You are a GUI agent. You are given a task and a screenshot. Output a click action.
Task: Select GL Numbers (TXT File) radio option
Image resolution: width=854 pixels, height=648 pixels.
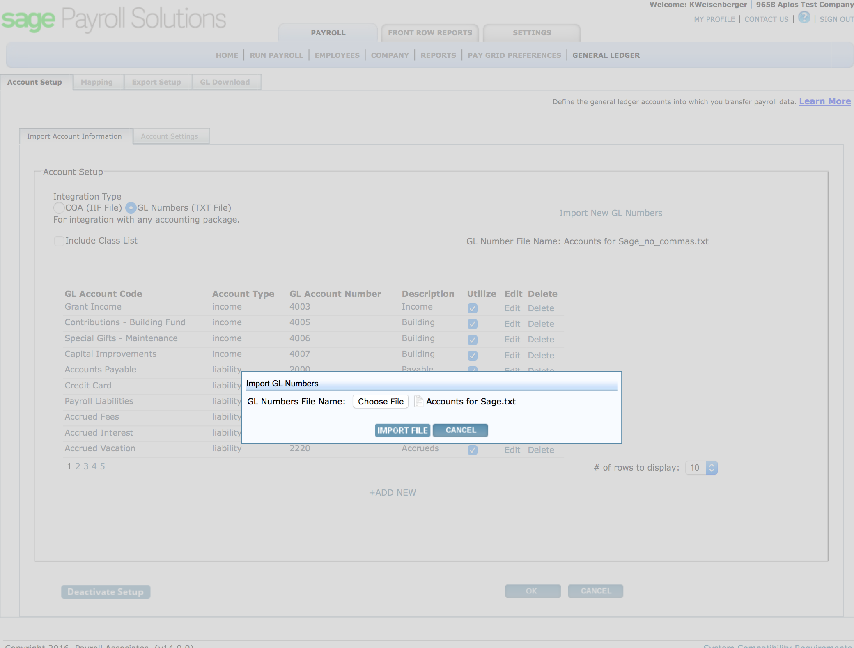coord(131,208)
